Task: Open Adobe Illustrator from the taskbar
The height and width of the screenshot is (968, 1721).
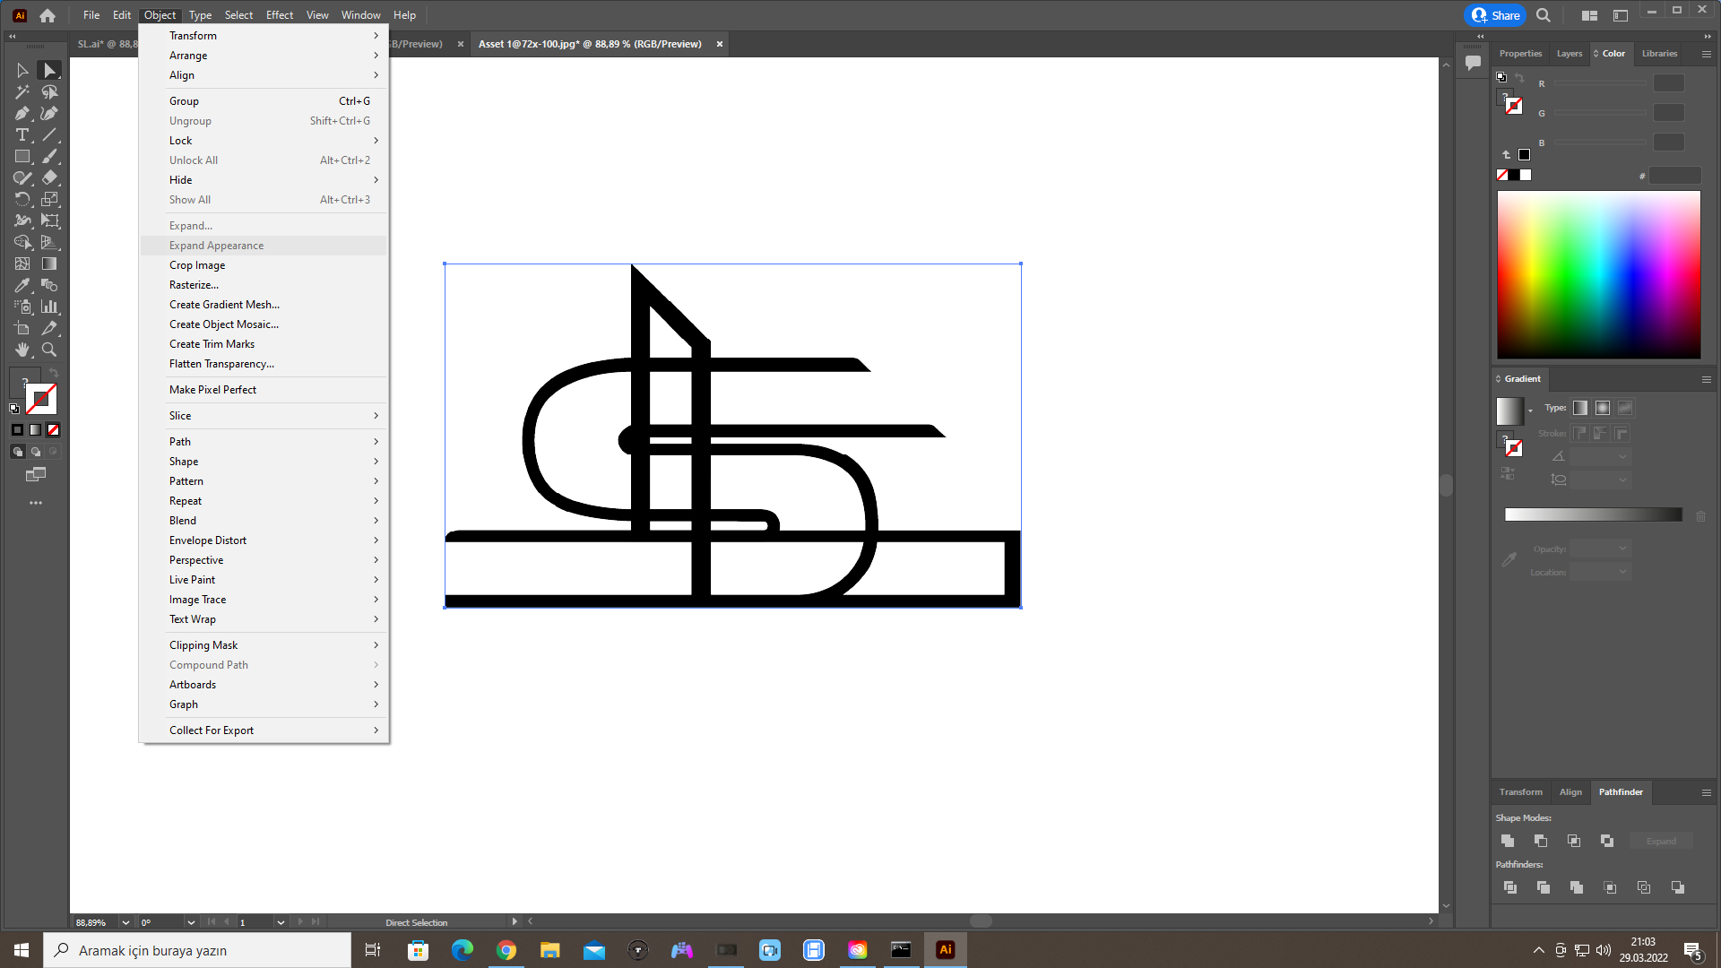Action: click(945, 949)
